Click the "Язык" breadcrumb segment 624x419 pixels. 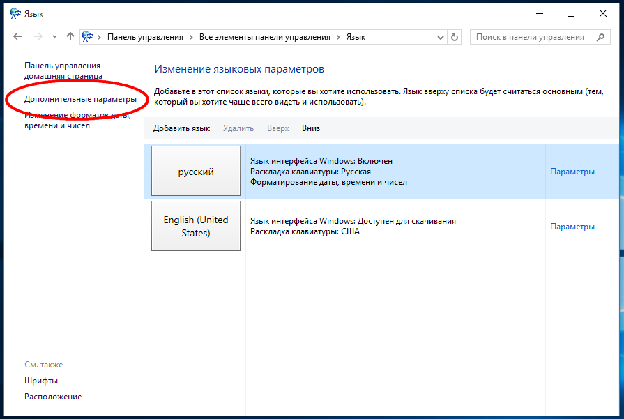(356, 37)
